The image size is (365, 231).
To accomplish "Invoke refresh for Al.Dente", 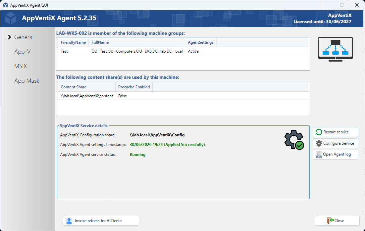I will pyautogui.click(x=101, y=221).
